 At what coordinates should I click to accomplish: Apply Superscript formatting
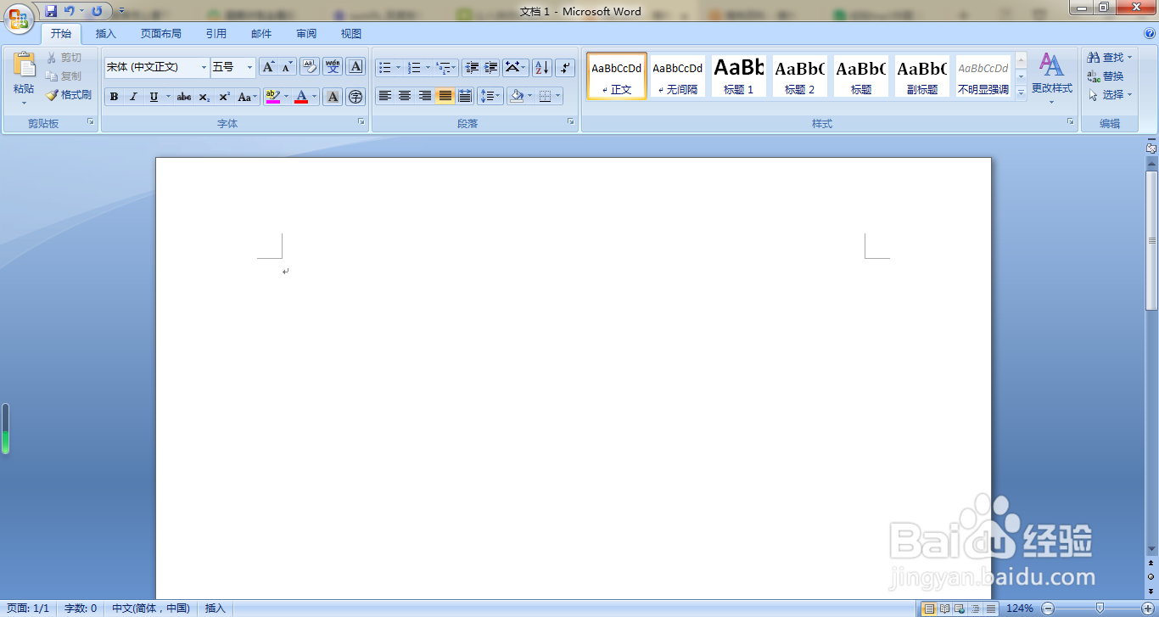(224, 97)
